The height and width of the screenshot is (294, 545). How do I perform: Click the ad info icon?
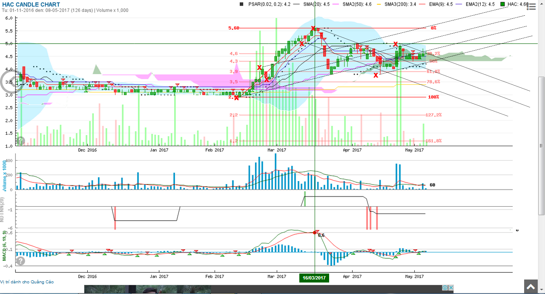click(445, 288)
